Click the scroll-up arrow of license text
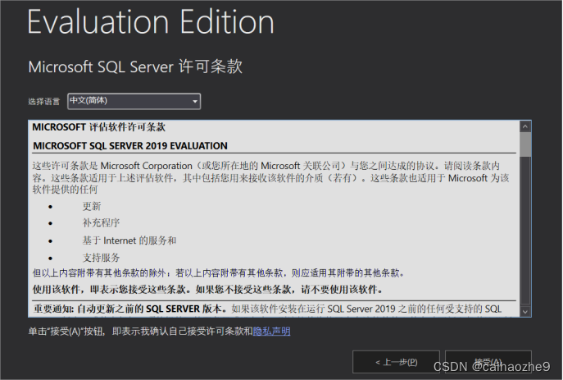This screenshot has width=563, height=380. 525,126
